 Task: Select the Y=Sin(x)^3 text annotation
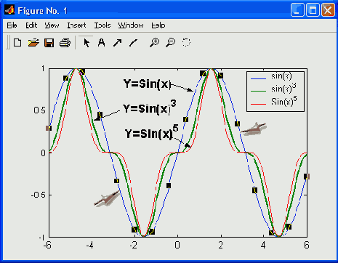pos(150,108)
